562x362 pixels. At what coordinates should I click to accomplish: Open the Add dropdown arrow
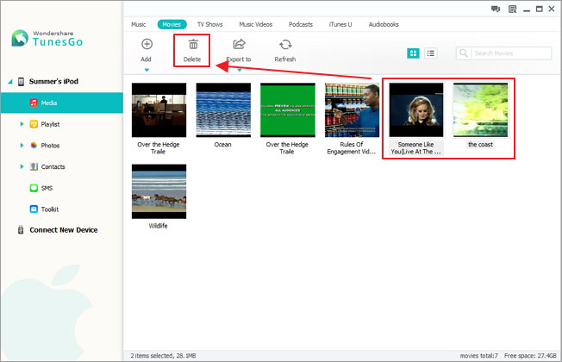(147, 70)
